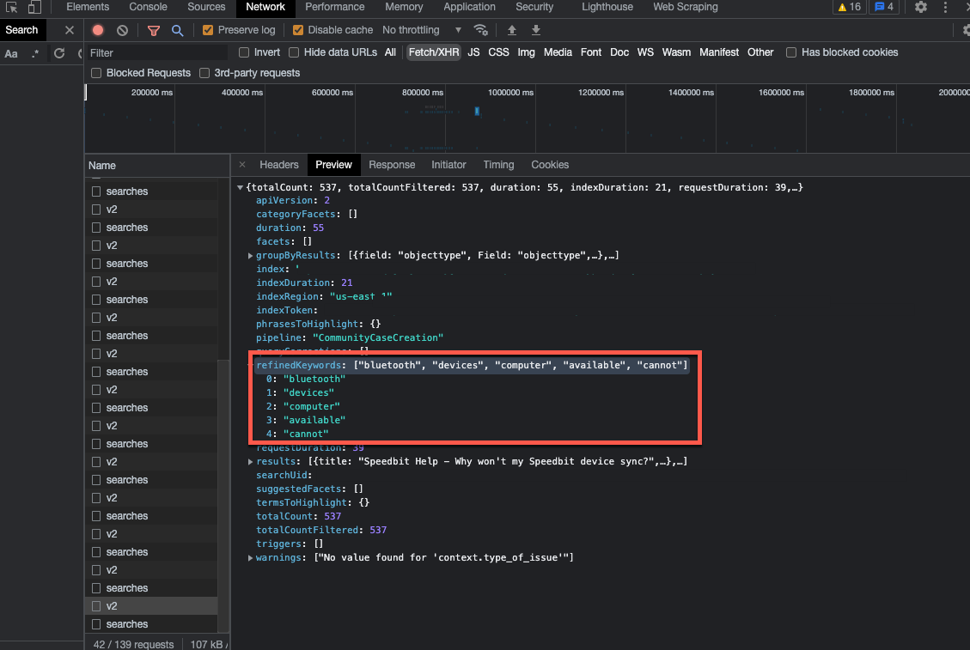
Task: Enable the Invert filter checkbox
Action: click(x=244, y=52)
